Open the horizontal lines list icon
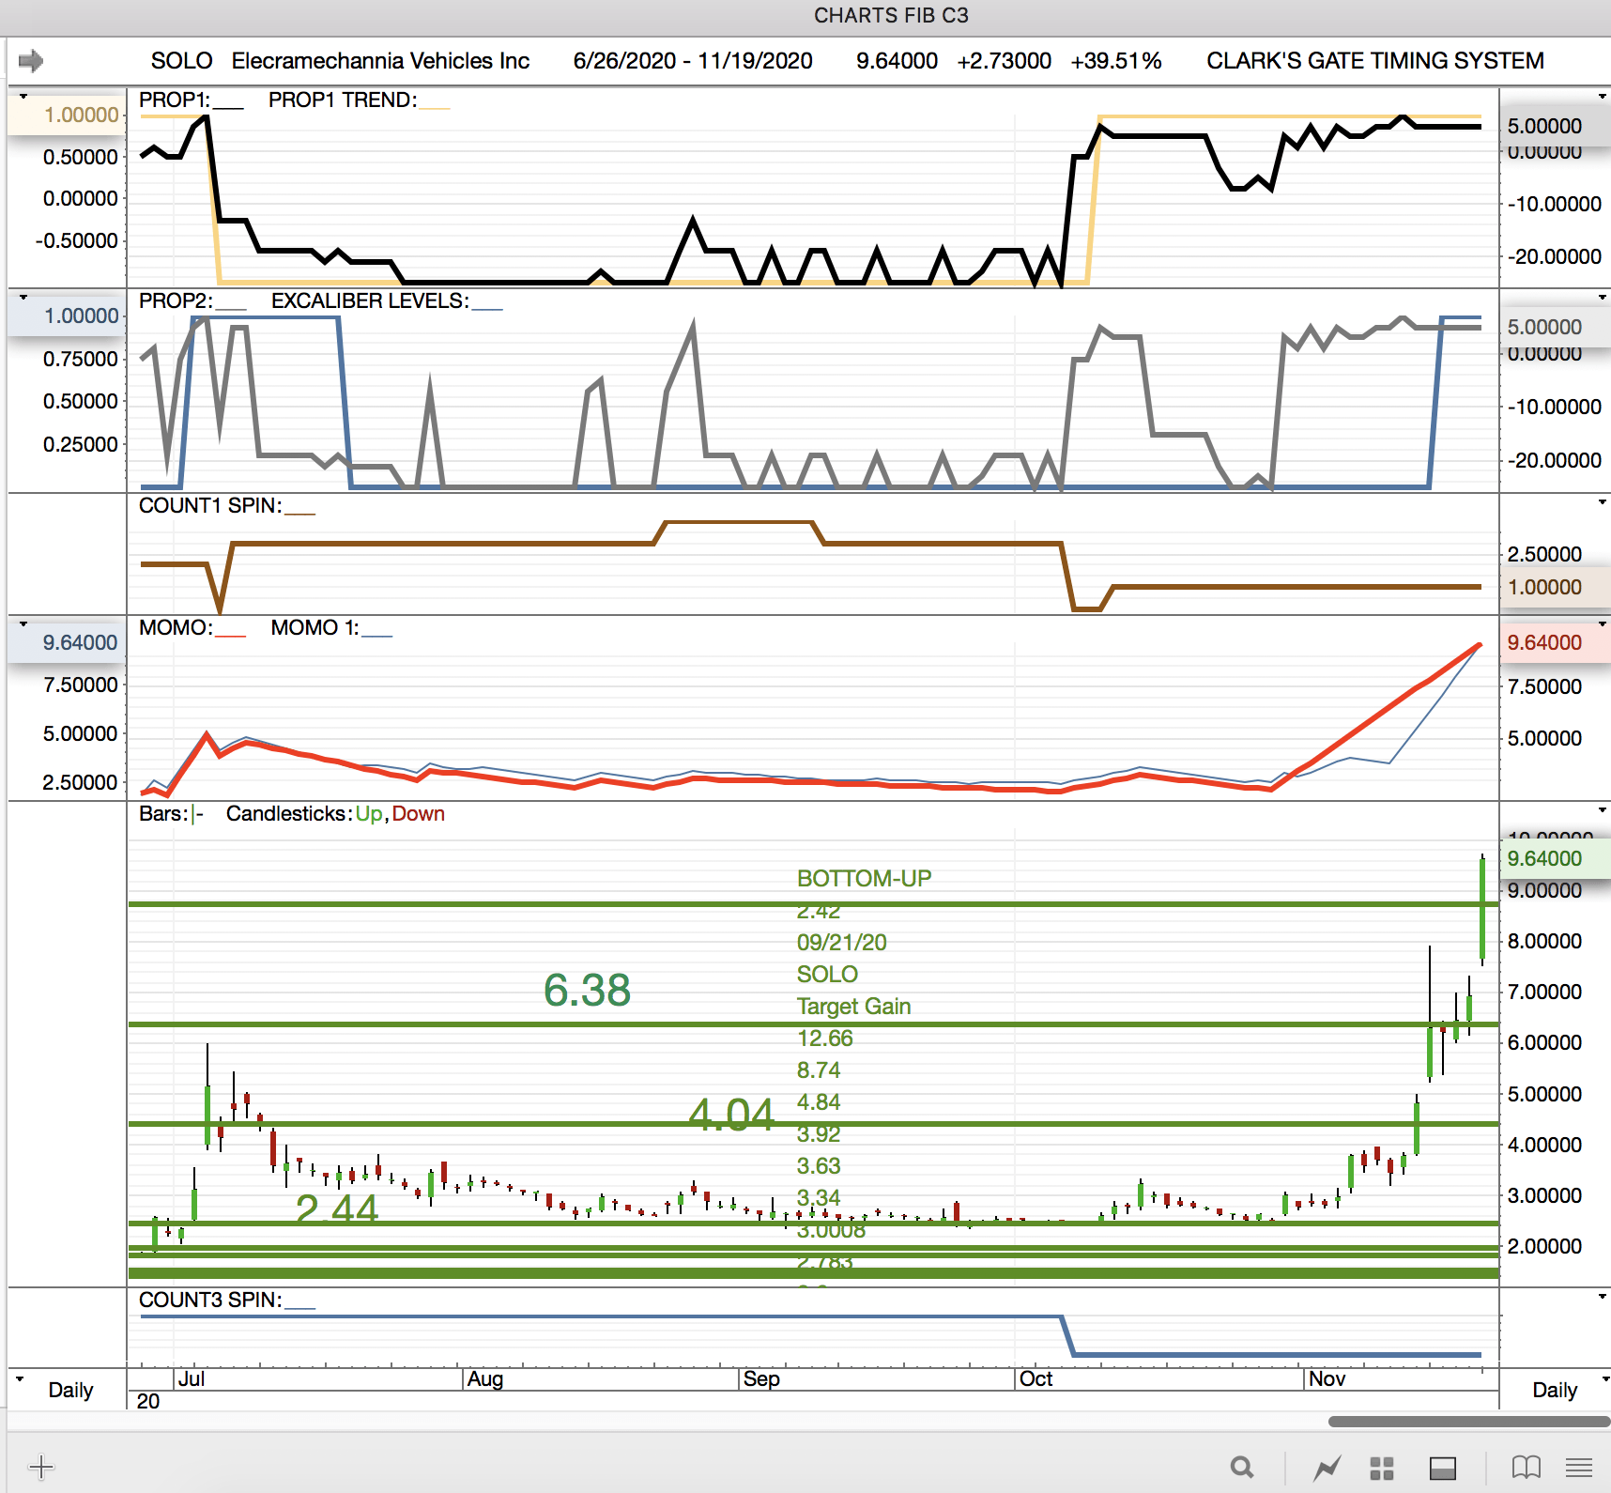 [x=1579, y=1467]
